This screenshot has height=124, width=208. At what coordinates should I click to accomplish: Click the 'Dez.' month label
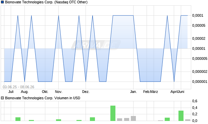point(86,92)
